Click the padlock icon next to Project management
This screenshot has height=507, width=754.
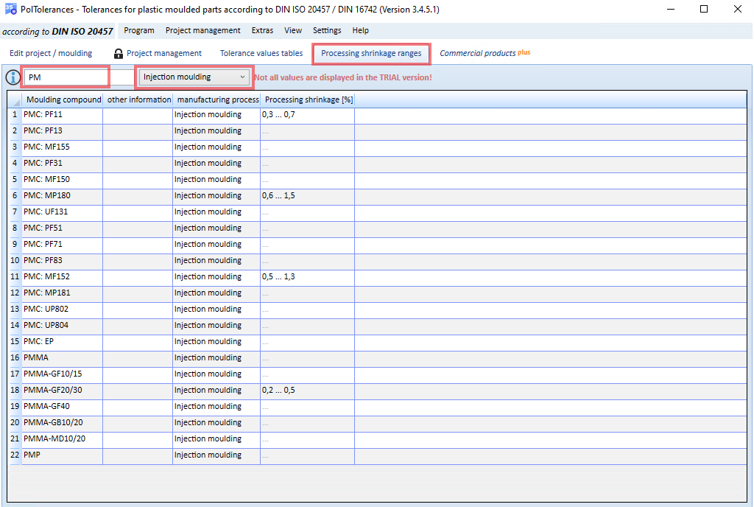coord(119,53)
